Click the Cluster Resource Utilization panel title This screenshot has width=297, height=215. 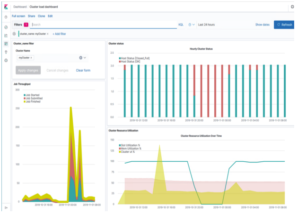123,131
